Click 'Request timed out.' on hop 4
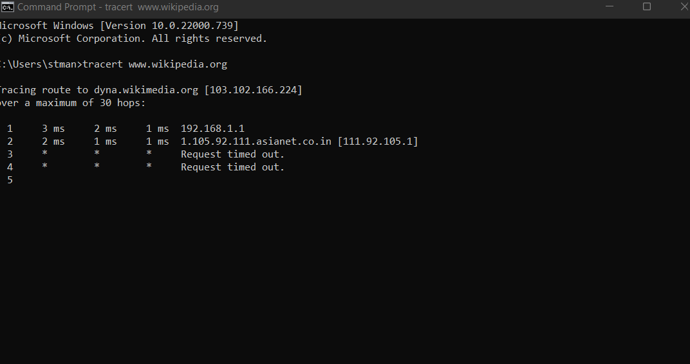 tap(233, 167)
